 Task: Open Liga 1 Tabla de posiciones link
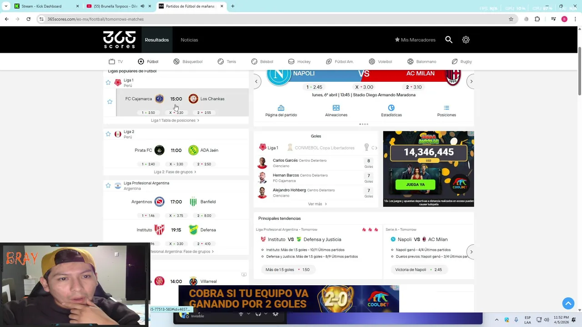pyautogui.click(x=175, y=120)
